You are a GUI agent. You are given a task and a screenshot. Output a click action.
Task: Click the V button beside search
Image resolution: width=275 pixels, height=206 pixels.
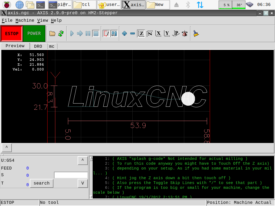pyautogui.click(x=83, y=183)
